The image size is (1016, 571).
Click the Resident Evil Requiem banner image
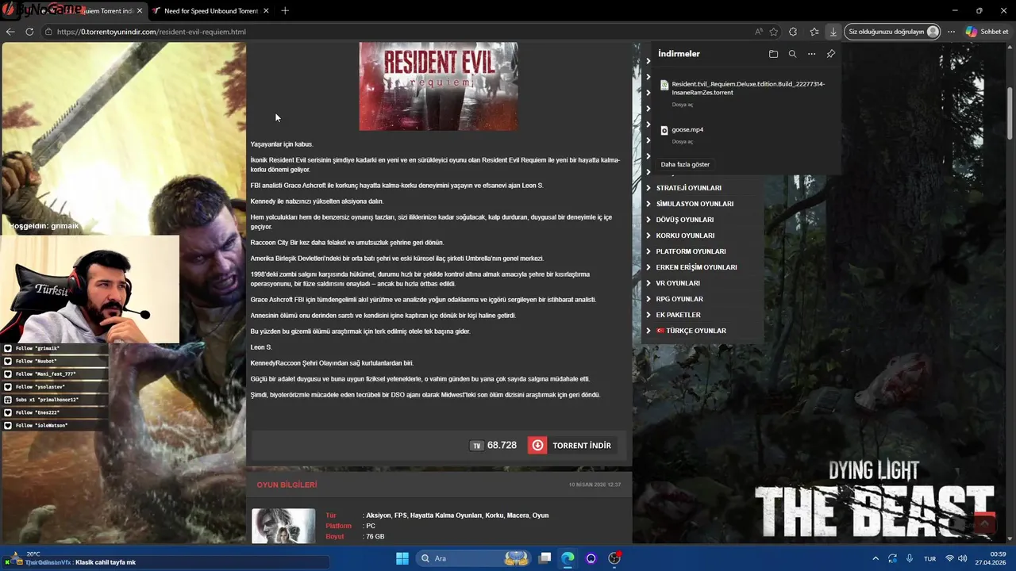click(438, 86)
